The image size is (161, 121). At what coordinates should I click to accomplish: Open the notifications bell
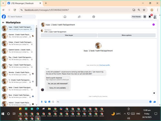[150, 17]
